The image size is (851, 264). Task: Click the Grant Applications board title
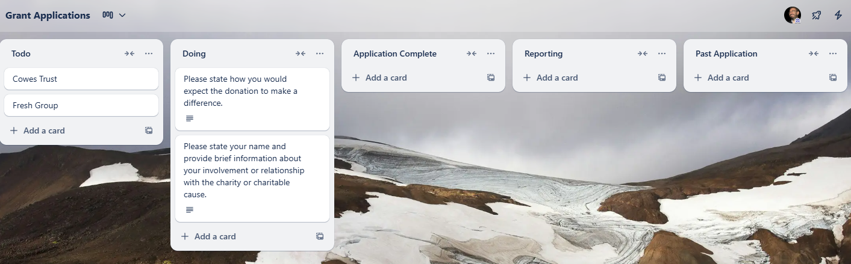coord(48,15)
